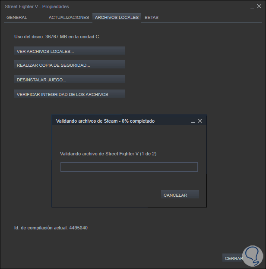Close the validation dialog
Viewport: 266px width, 269px height.
point(200,121)
